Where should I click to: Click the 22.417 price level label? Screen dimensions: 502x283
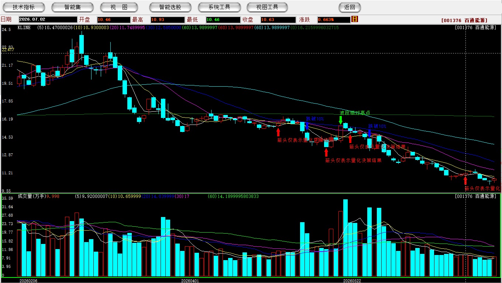[8, 49]
